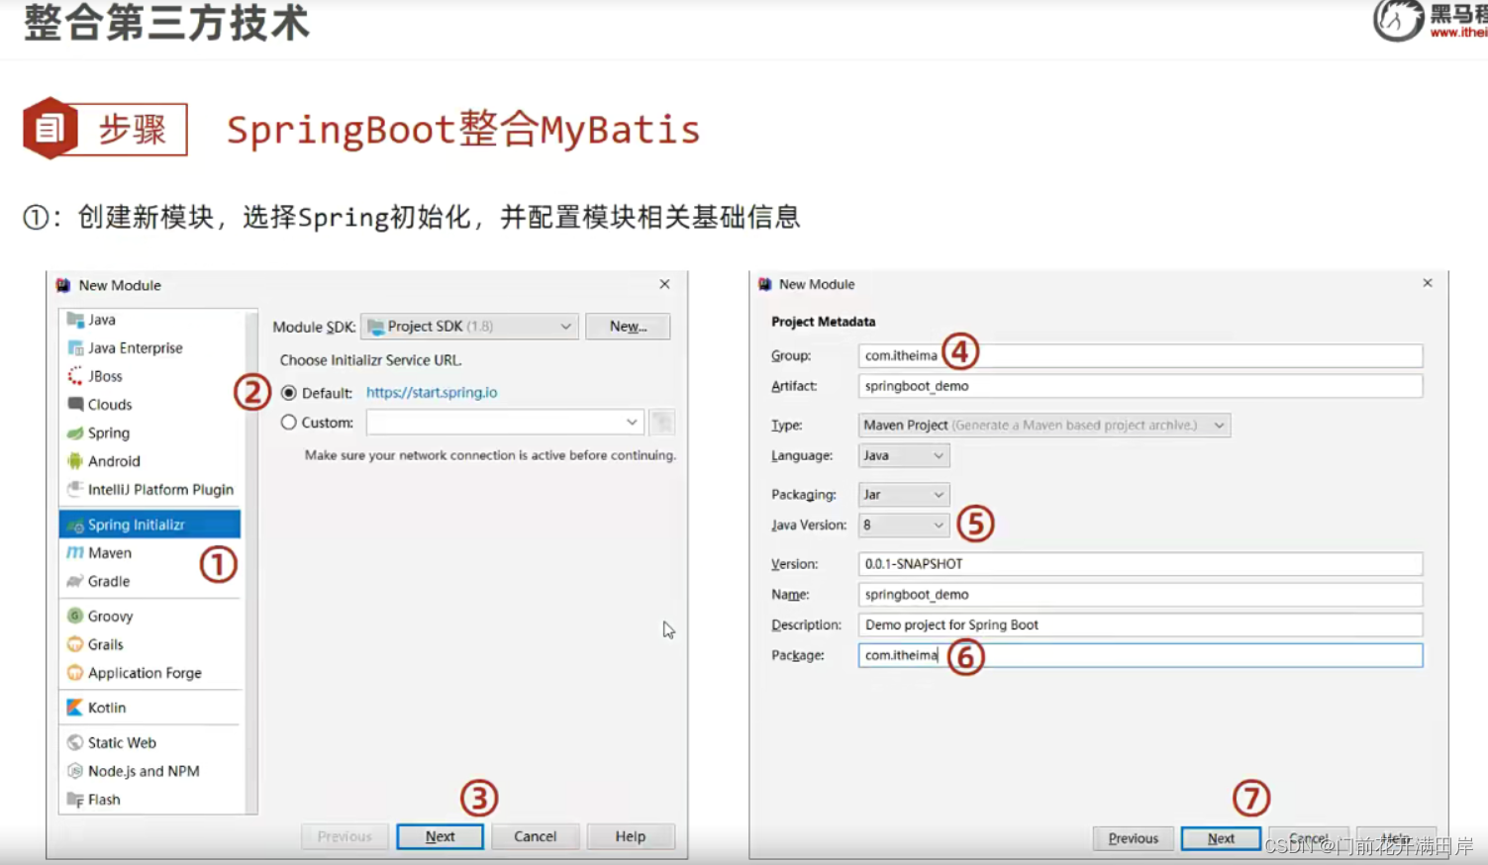This screenshot has height=865, width=1488.
Task: Open the Language dropdown
Action: point(904,455)
